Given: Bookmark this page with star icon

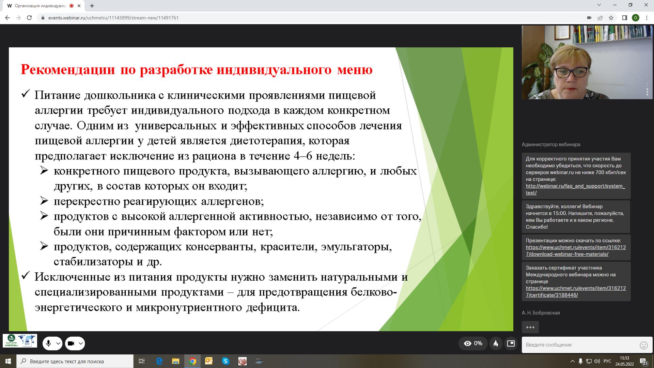Looking at the screenshot, I should click(x=611, y=18).
